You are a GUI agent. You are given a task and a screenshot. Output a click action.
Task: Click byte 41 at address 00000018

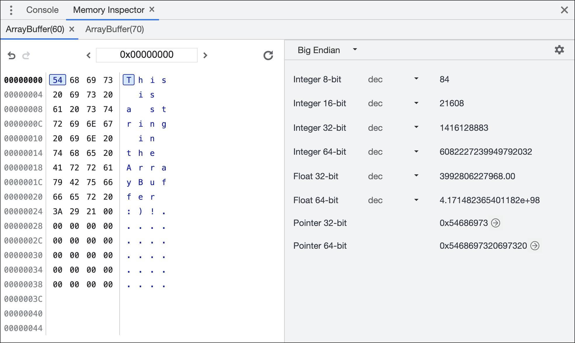(57, 168)
